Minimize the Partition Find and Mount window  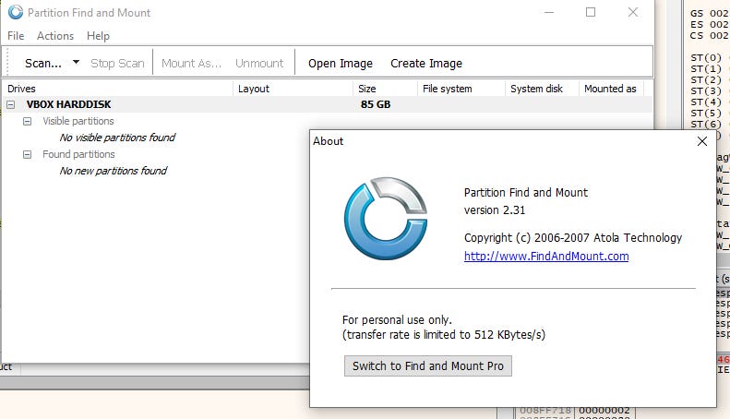pyautogui.click(x=549, y=12)
